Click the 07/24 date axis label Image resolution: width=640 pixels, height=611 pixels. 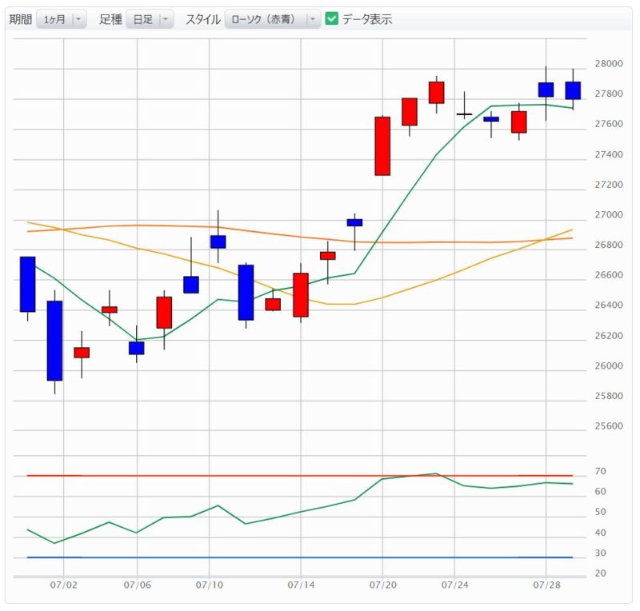(454, 585)
